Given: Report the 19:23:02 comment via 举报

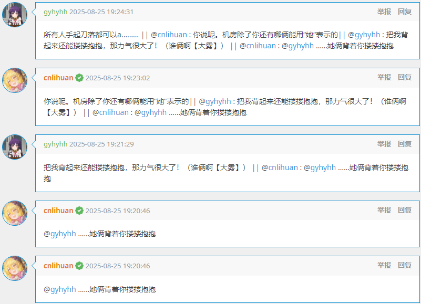Looking at the screenshot, I should pyautogui.click(x=384, y=77).
